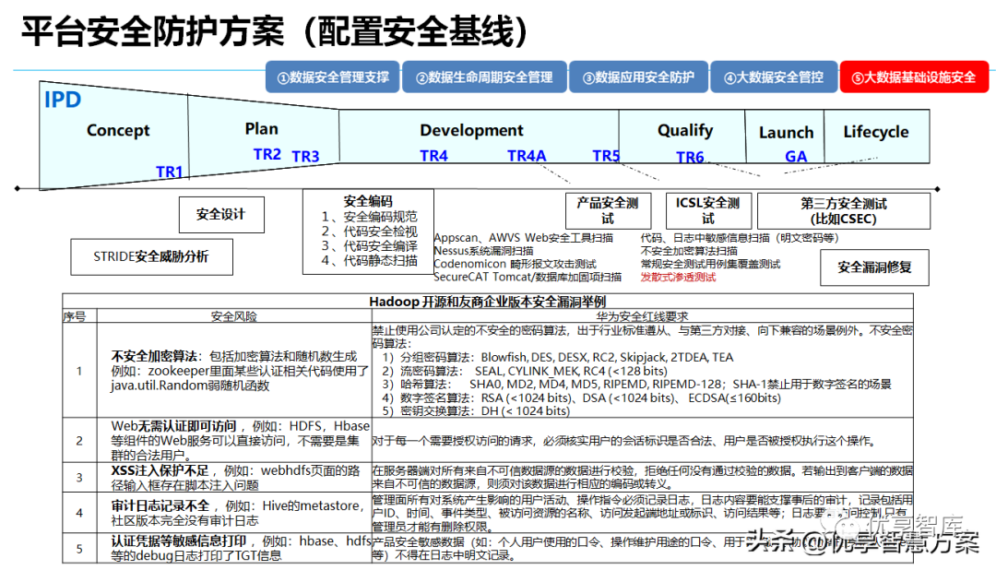
Task: Select the XSS注入保护不足 risk cell
Action: [x=233, y=477]
